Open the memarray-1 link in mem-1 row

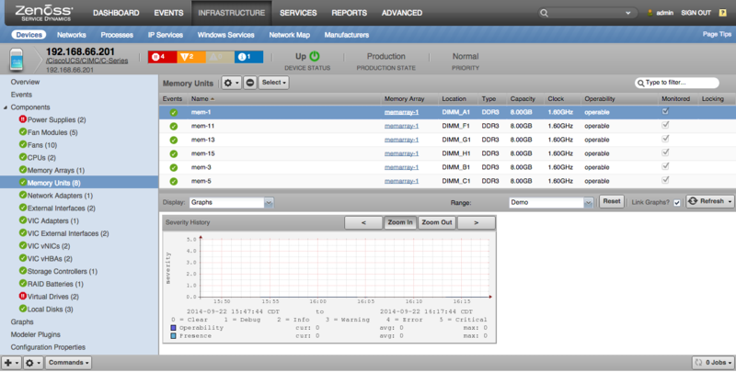(401, 112)
